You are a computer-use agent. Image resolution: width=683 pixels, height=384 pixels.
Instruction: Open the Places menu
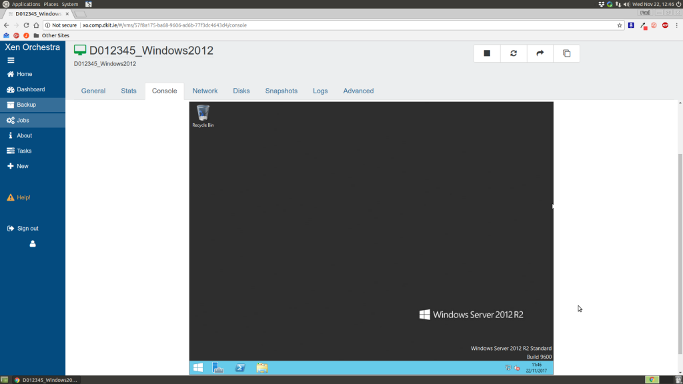click(51, 4)
